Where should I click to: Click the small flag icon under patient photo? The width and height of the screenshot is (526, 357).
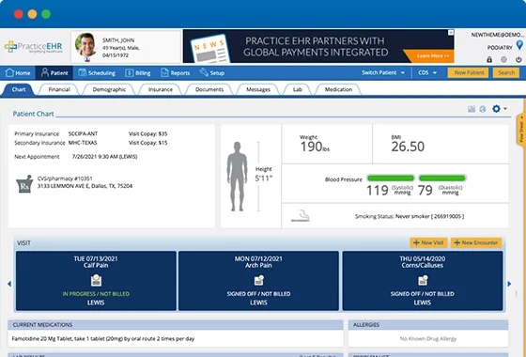coord(86,59)
